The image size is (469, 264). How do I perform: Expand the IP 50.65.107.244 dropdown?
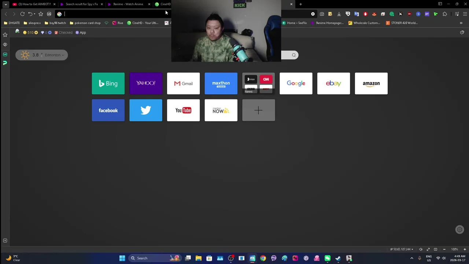tap(402, 249)
